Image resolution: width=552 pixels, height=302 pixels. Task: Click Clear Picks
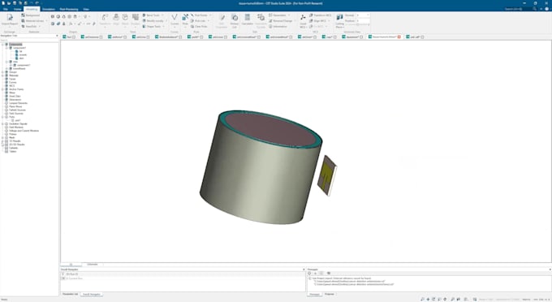[199, 27]
